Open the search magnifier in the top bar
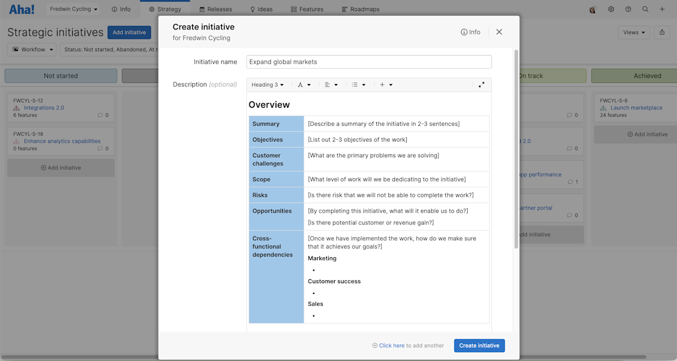The image size is (677, 361). [x=645, y=9]
